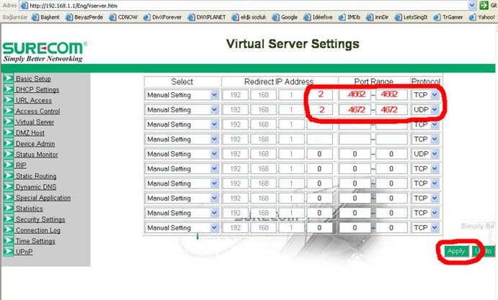Open the DIVXPLANET bookmark
The width and height of the screenshot is (498, 300).
tap(207, 17)
